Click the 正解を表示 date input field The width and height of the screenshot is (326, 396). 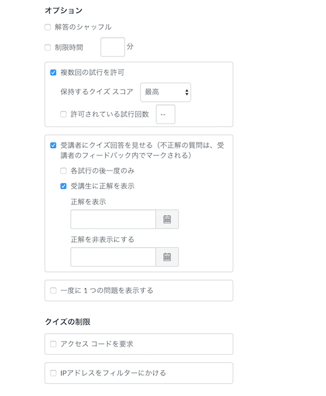[x=113, y=219]
